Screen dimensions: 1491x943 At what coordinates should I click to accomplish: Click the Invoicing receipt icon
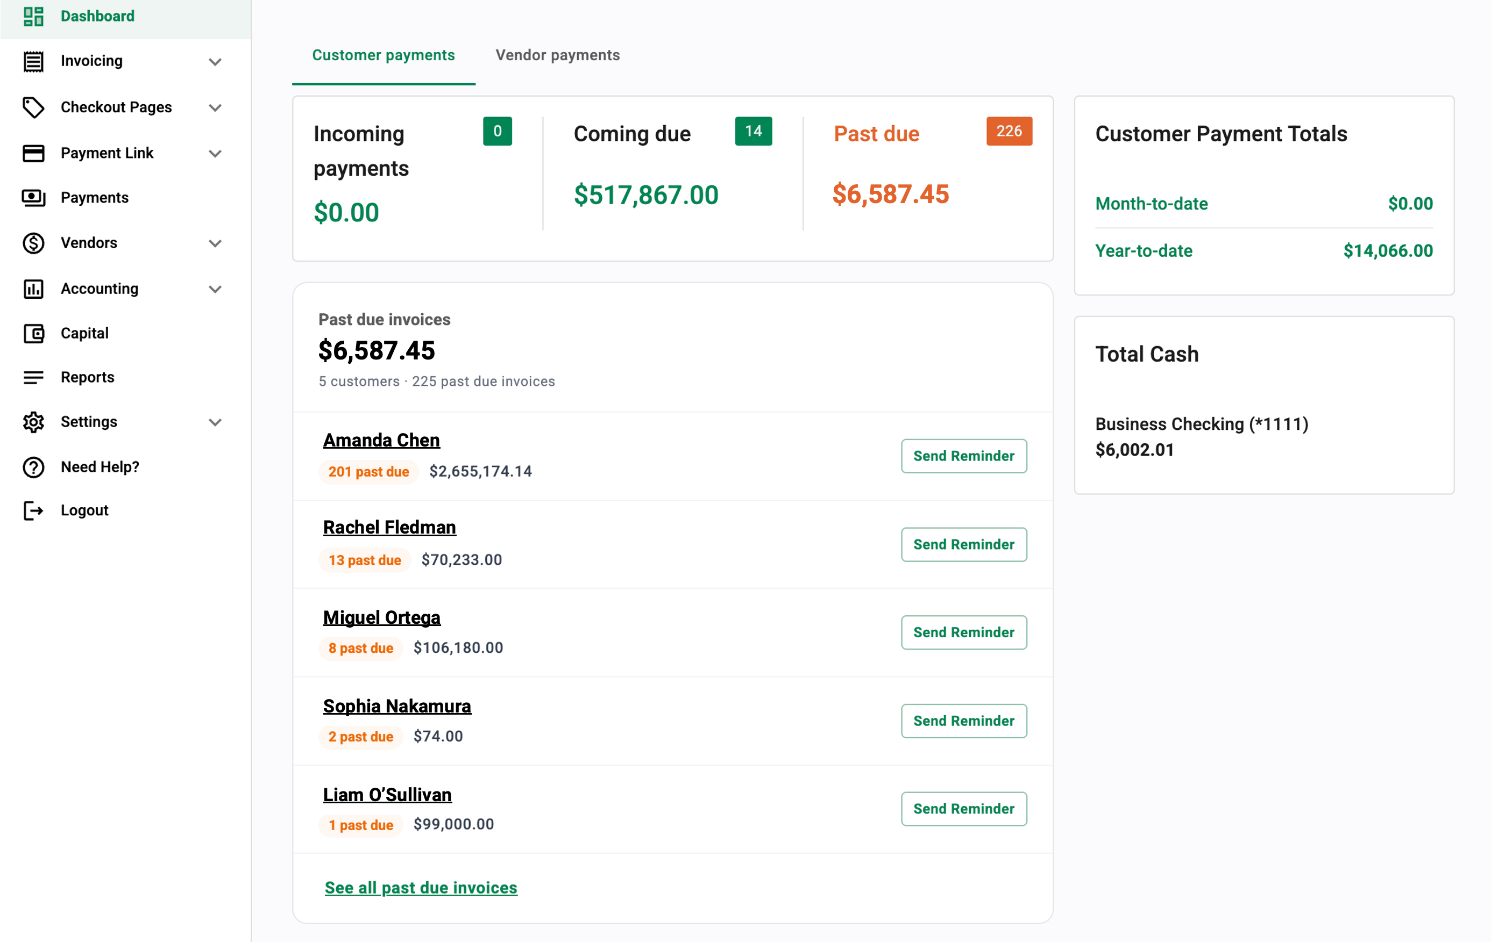click(33, 61)
